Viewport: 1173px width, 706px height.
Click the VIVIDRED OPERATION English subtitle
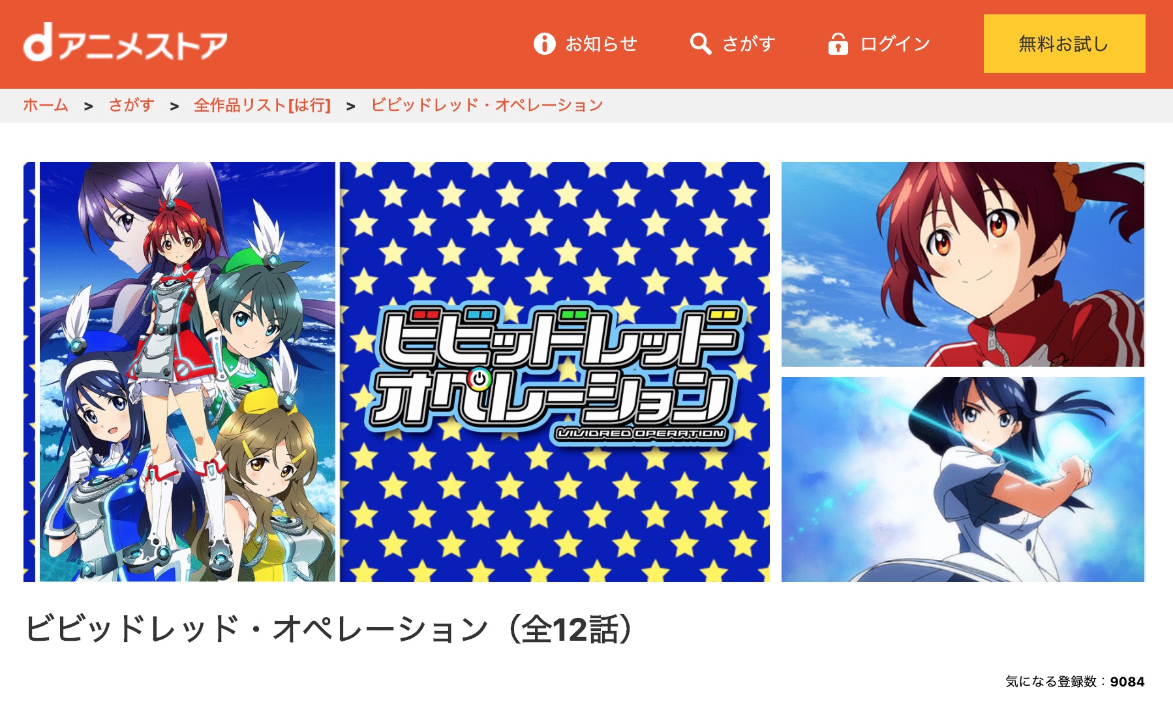click(x=641, y=433)
